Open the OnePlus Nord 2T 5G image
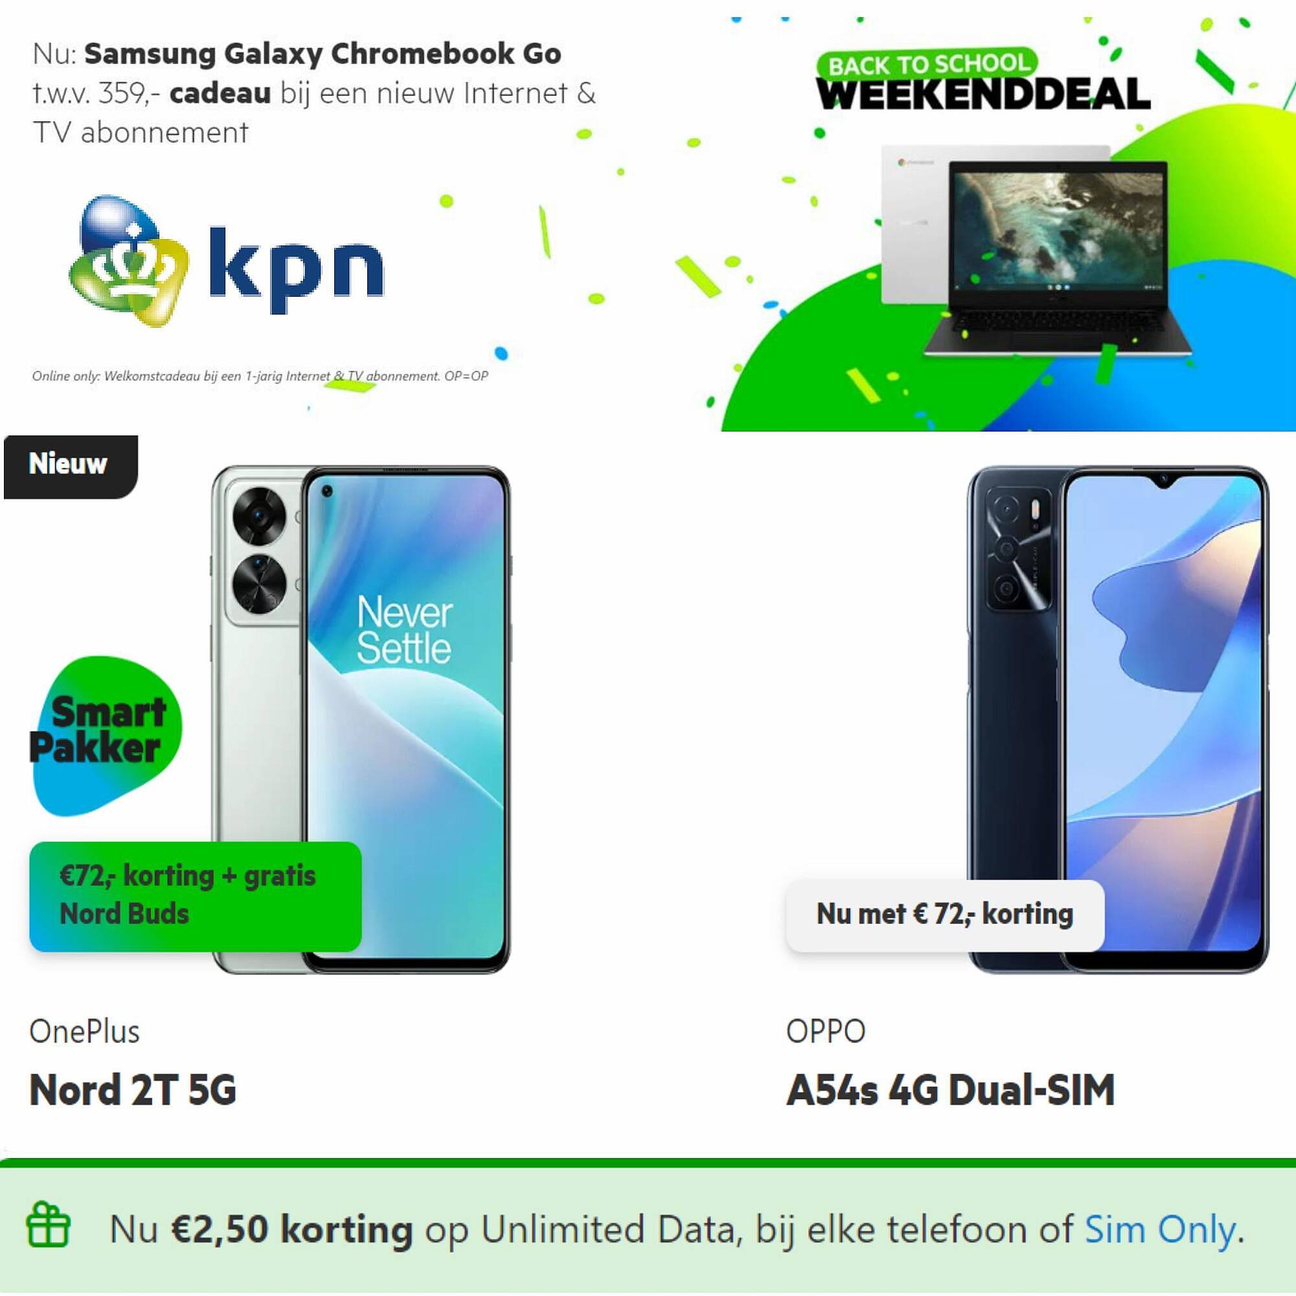The height and width of the screenshot is (1296, 1296). tap(361, 719)
